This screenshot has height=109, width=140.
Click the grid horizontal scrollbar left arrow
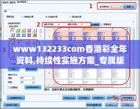click(x=46, y=86)
